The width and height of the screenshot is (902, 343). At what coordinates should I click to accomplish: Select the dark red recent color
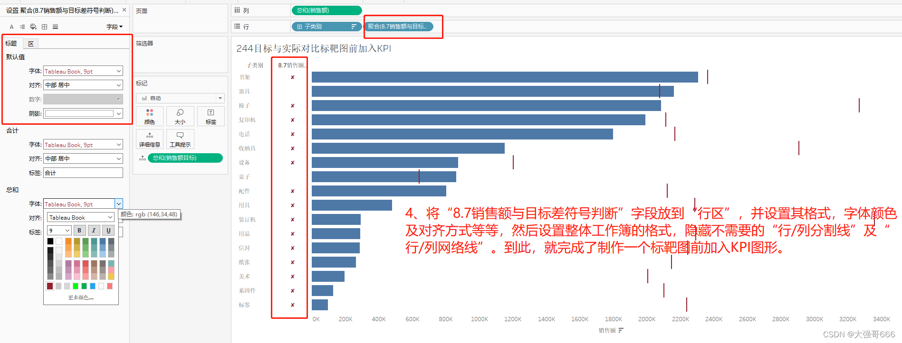50,286
